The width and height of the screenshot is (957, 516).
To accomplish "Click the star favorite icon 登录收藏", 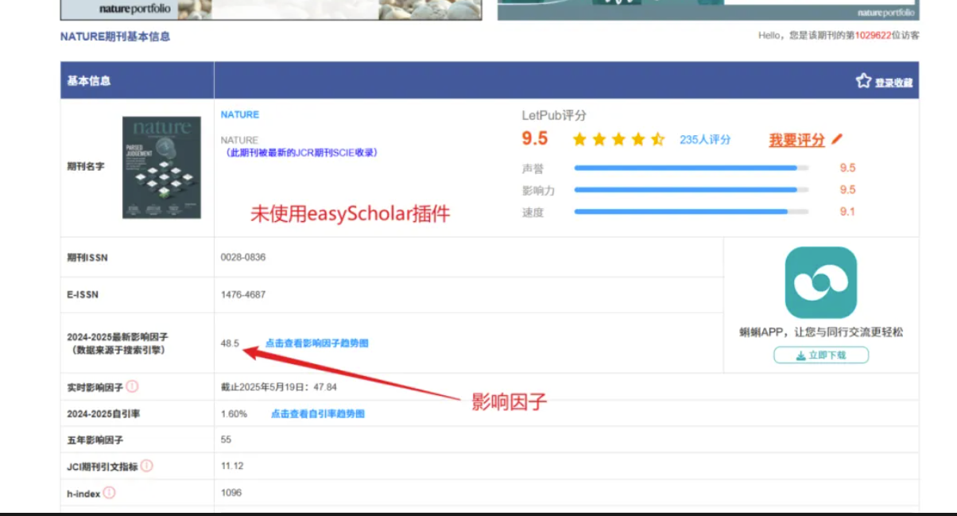I will click(x=863, y=80).
